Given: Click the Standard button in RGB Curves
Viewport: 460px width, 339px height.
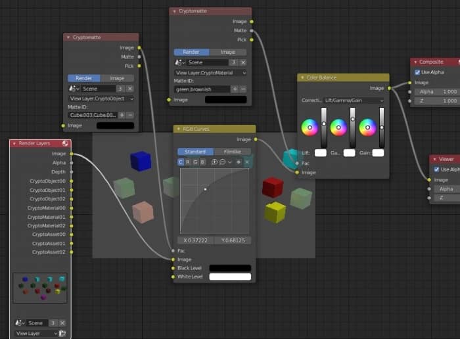Looking at the screenshot, I should 195,151.
